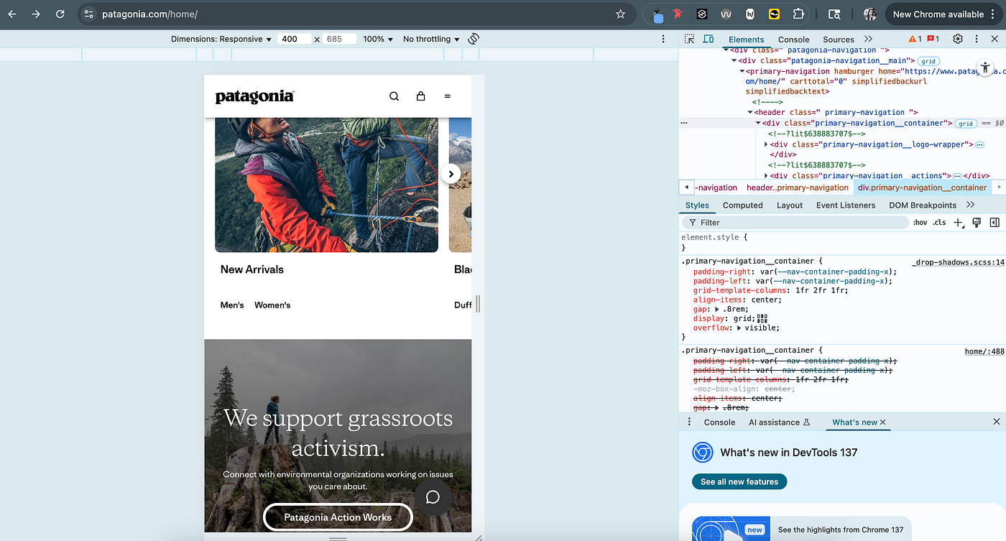Collapse the header primary-navigation node

pos(750,113)
